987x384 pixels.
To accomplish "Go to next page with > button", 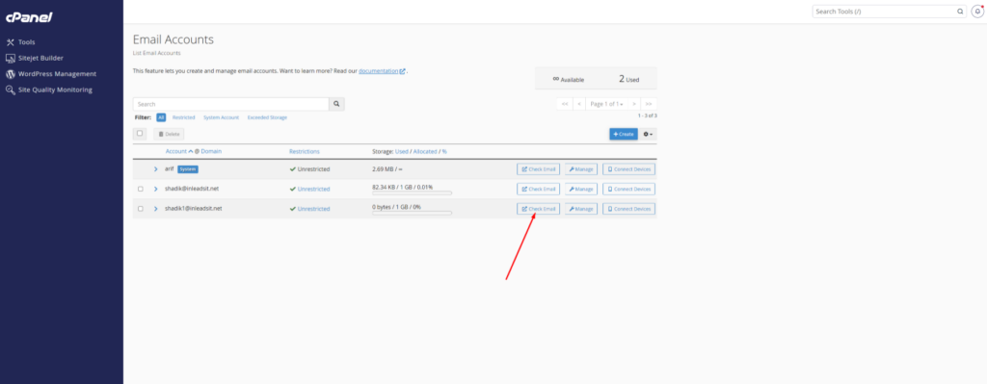I will click(634, 104).
